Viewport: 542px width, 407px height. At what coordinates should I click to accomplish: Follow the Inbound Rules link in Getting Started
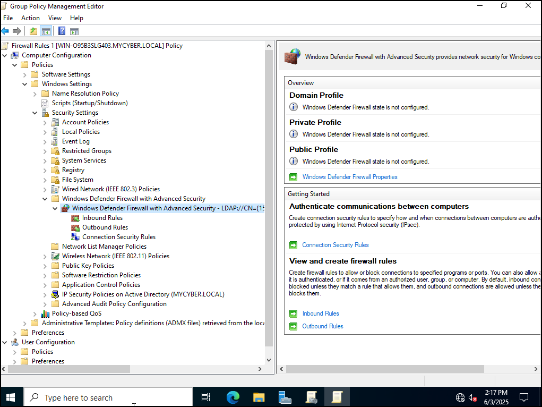(x=321, y=313)
